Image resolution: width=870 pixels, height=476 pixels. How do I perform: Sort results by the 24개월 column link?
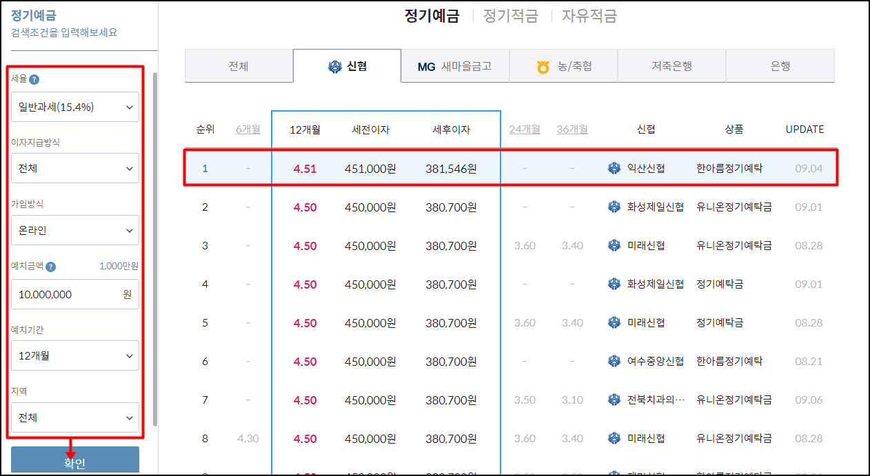tap(525, 129)
